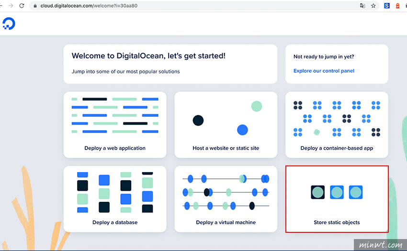Click the DigitalOcean logo icon
Viewport: 407px width, 251px height.
click(x=9, y=23)
